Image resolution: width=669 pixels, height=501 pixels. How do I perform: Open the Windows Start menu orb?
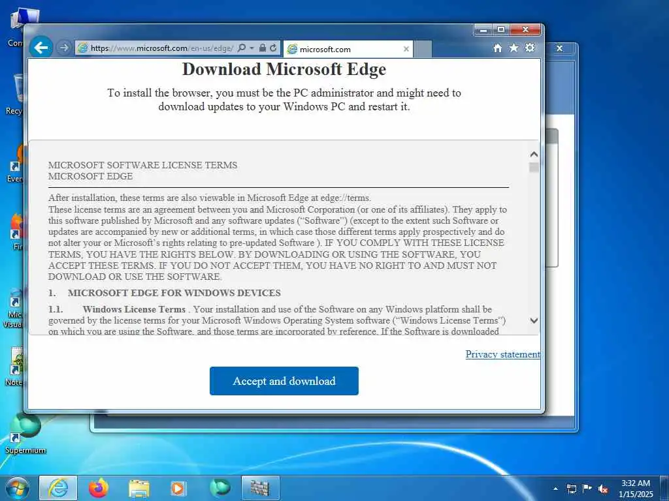(18, 488)
